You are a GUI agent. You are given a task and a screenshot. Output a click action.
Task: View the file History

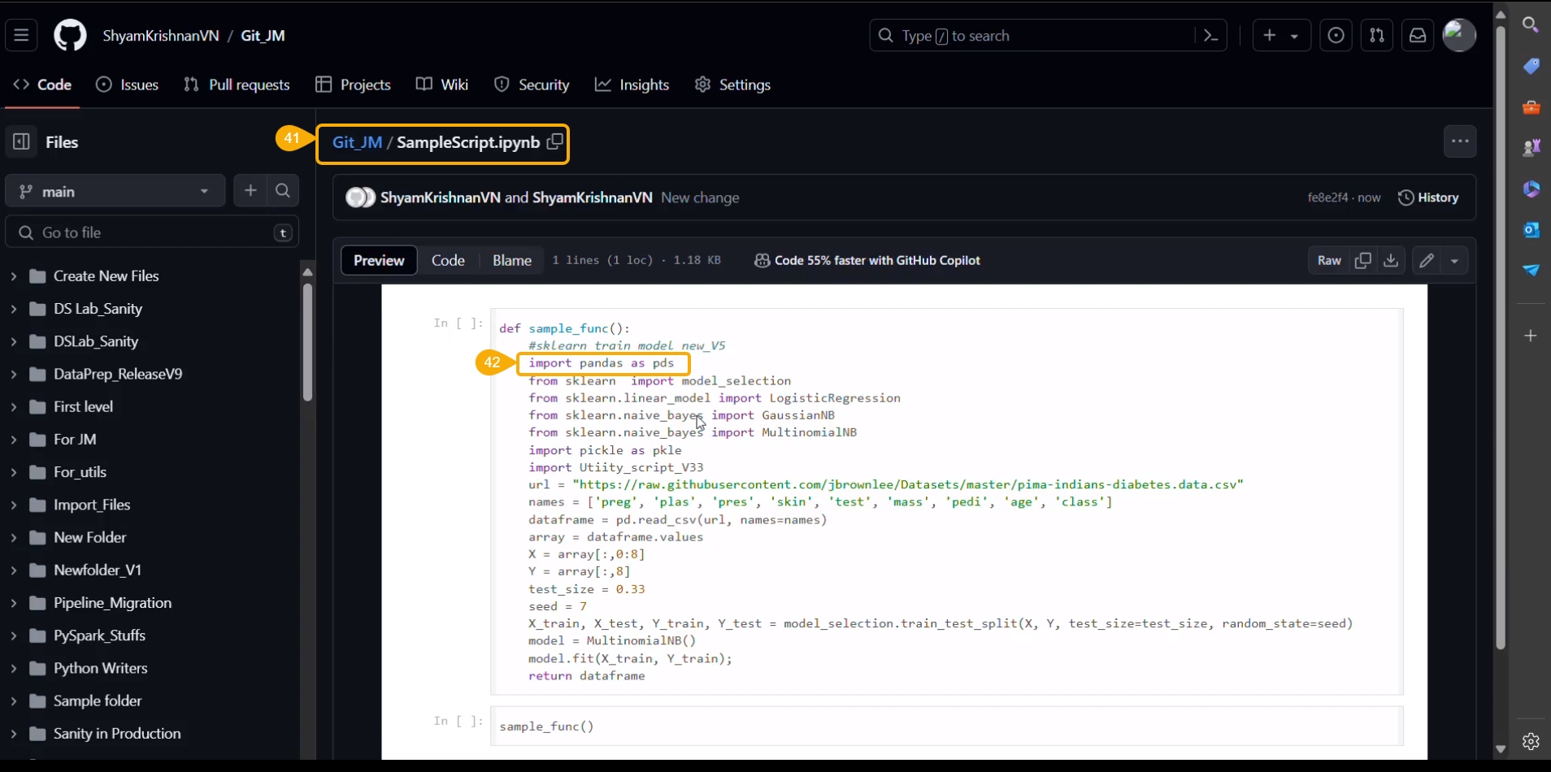pos(1428,197)
